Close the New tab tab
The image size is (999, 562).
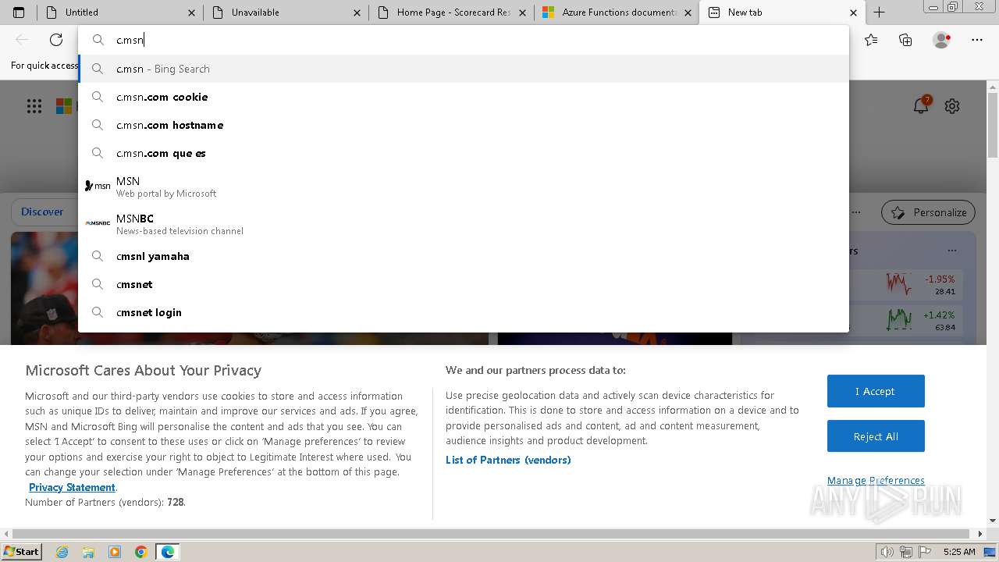853,12
